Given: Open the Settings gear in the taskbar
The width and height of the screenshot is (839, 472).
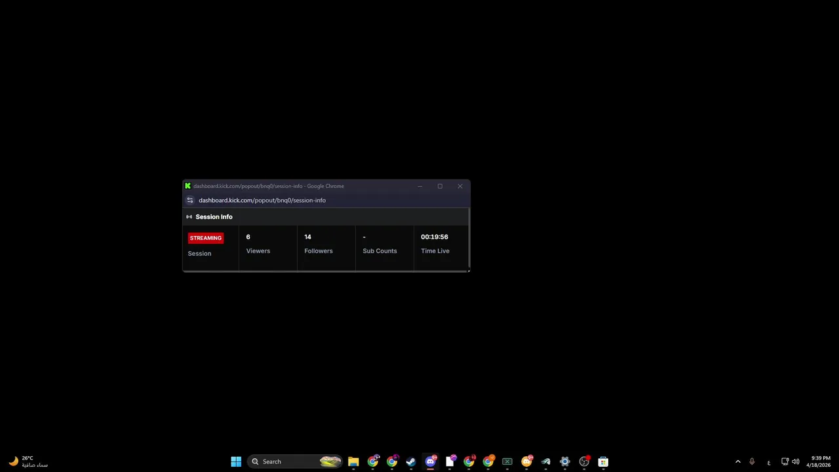Looking at the screenshot, I should click(565, 462).
